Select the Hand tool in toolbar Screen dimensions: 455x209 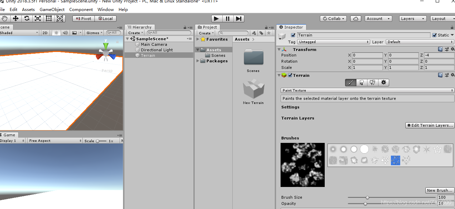(x=4, y=19)
